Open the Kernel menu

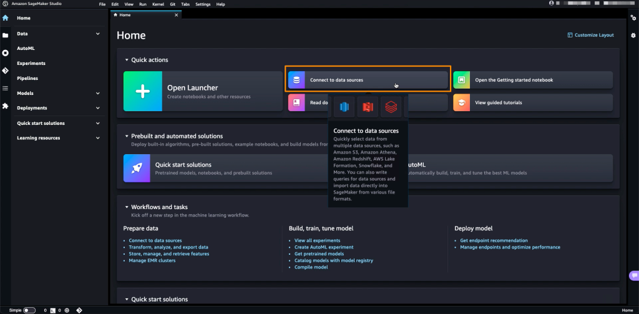point(158,4)
